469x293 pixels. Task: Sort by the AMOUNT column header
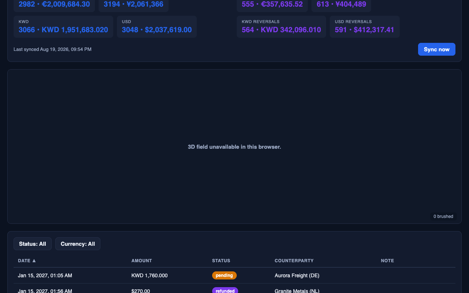[141, 261]
